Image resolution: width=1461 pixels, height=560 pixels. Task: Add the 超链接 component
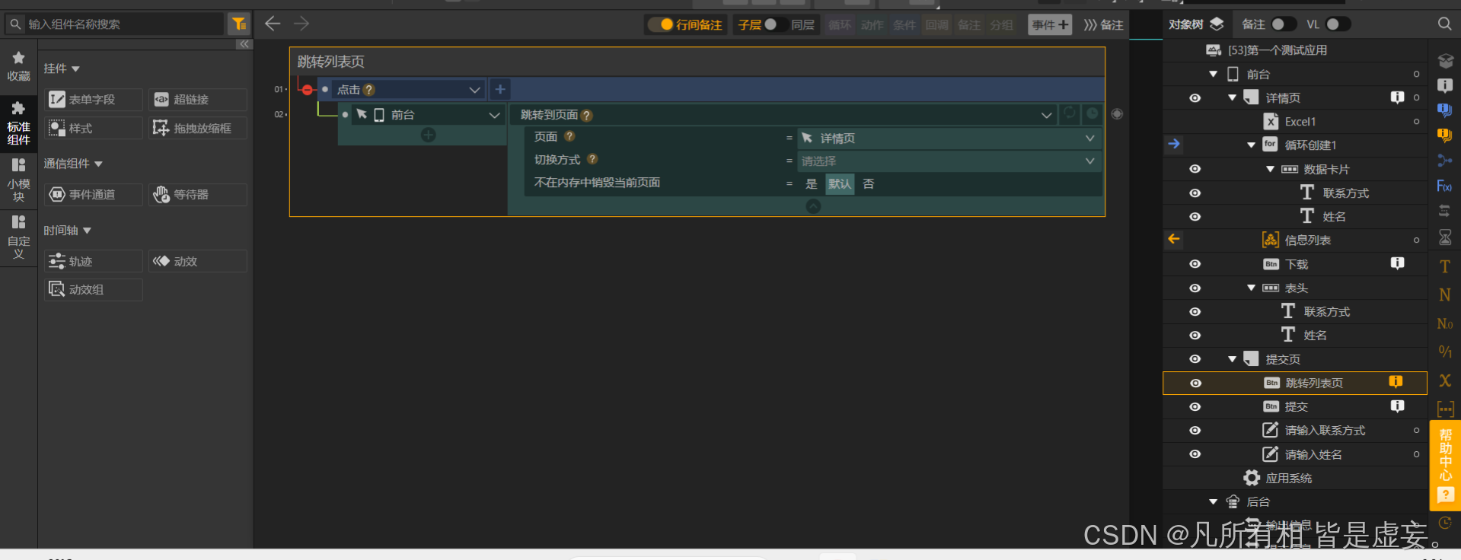tap(198, 100)
